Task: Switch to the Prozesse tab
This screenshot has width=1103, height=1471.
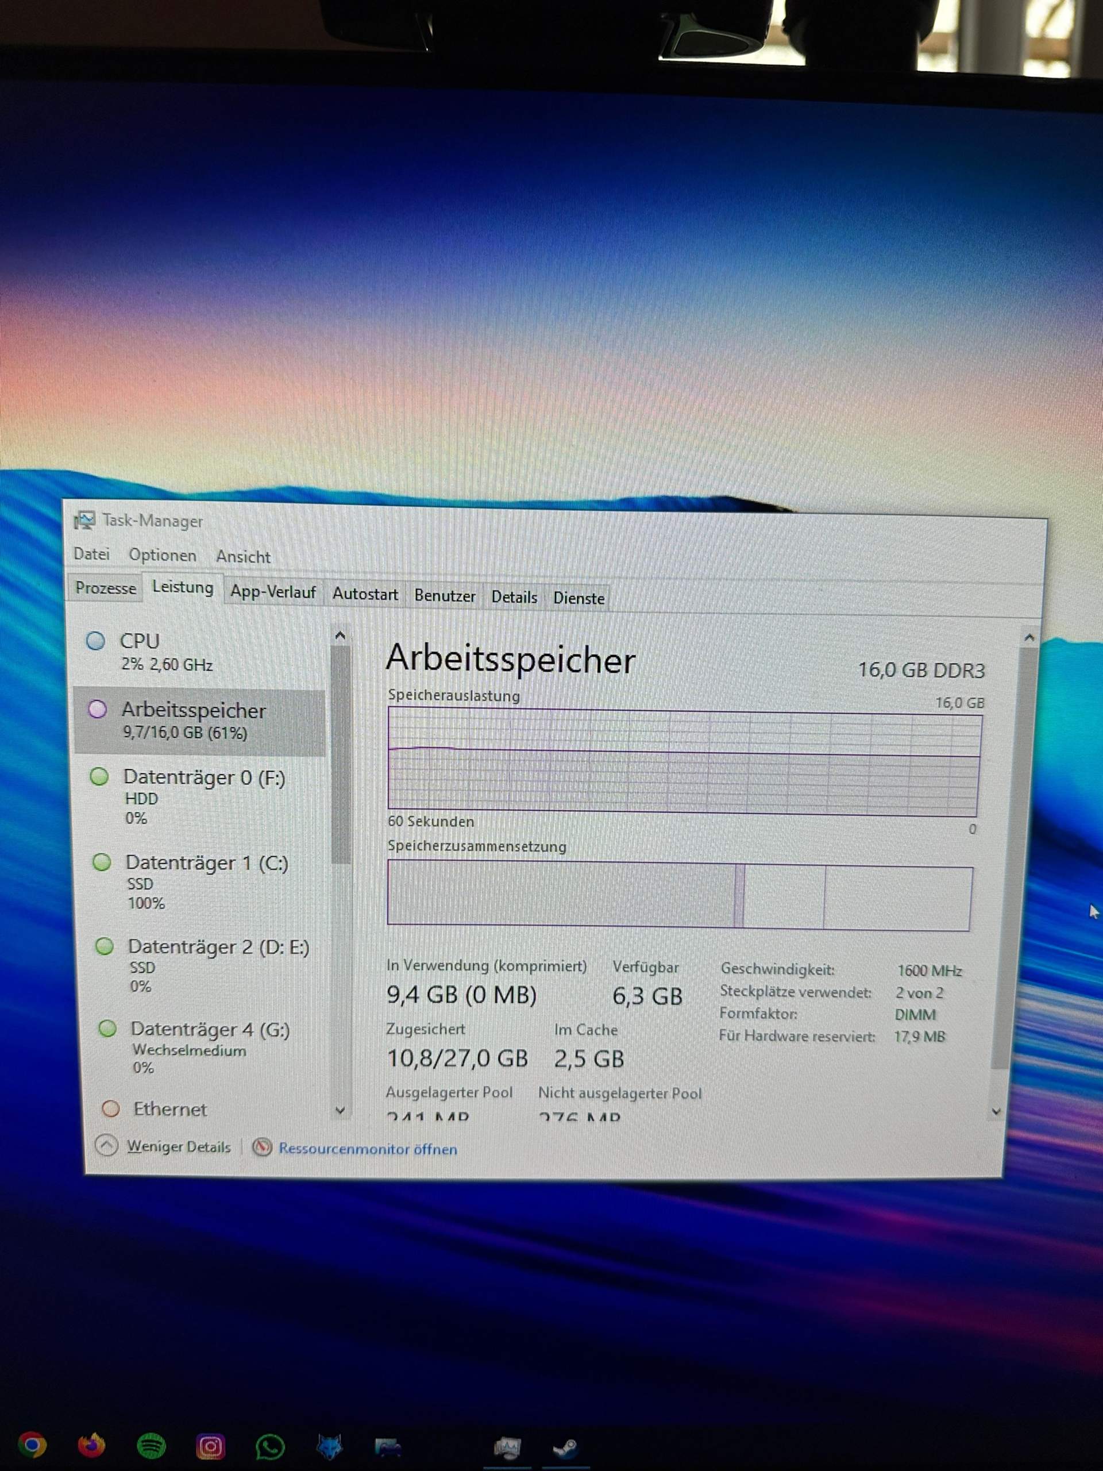Action: click(x=106, y=588)
